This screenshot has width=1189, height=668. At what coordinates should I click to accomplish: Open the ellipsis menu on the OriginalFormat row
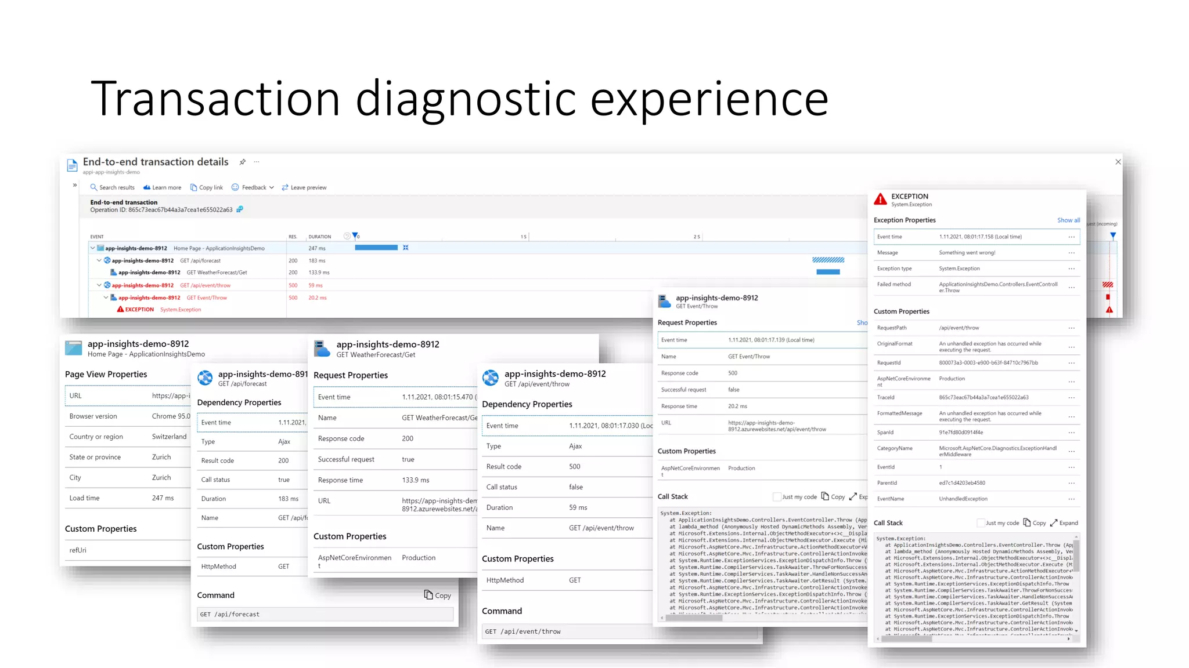coord(1072,347)
